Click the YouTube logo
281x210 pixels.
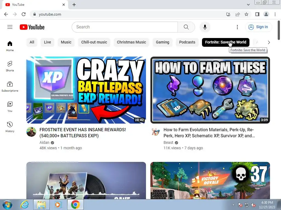click(x=32, y=27)
